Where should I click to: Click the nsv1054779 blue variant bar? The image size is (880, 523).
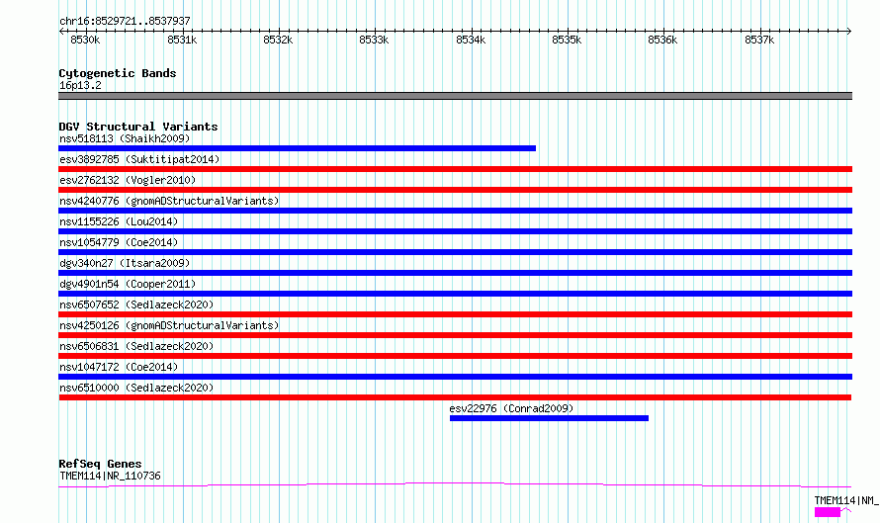click(455, 252)
